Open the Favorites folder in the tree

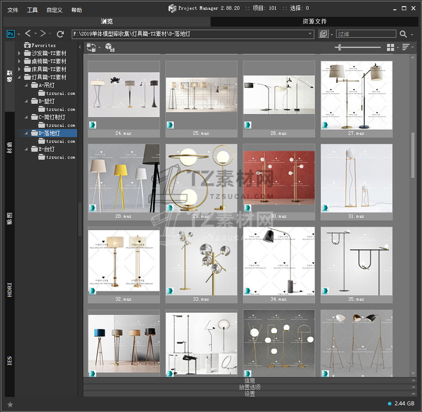pyautogui.click(x=43, y=45)
